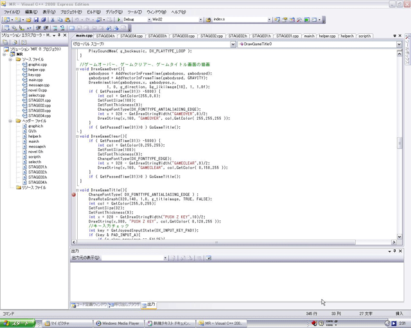This screenshot has width=411, height=328.
Task: Click the word wrap icon in Output toolbar
Action: (x=208, y=258)
